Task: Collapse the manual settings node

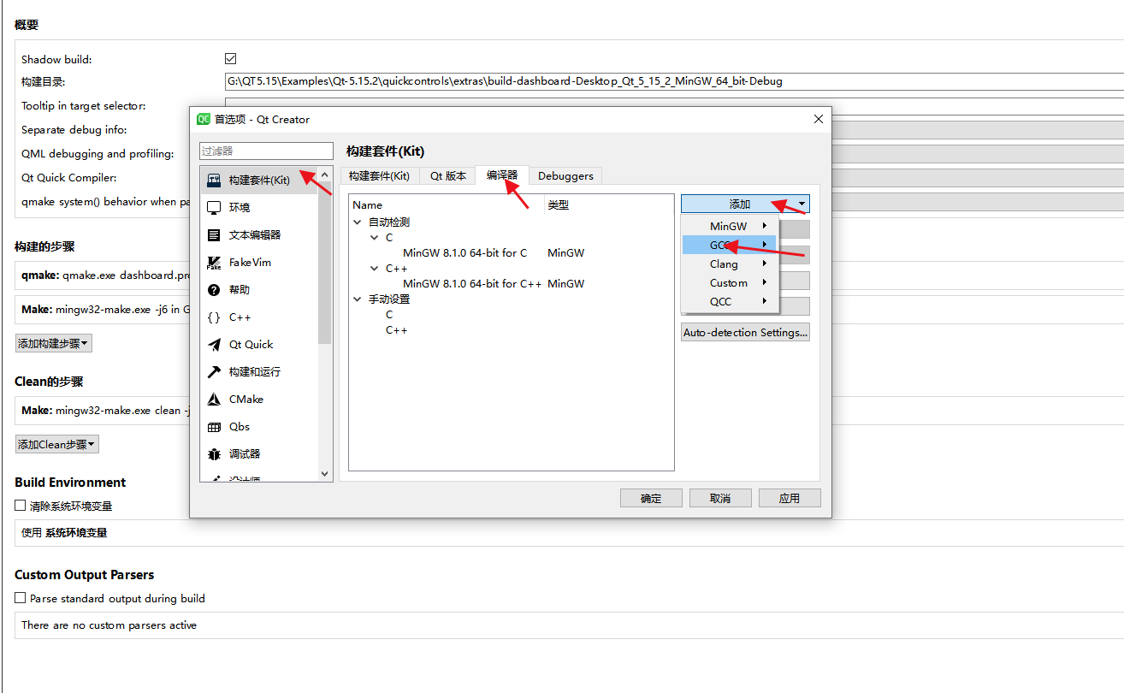Action: coord(358,299)
